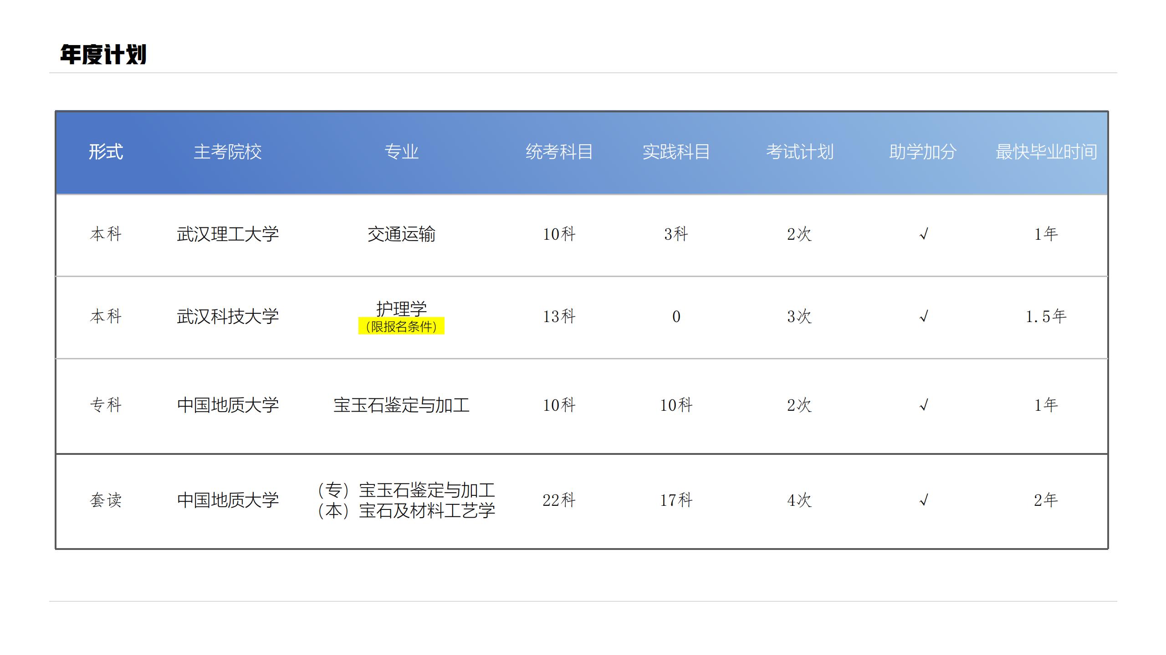Viewport: 1166px width, 655px height.
Task: Select the 3科 practice subjects cell
Action: point(676,234)
